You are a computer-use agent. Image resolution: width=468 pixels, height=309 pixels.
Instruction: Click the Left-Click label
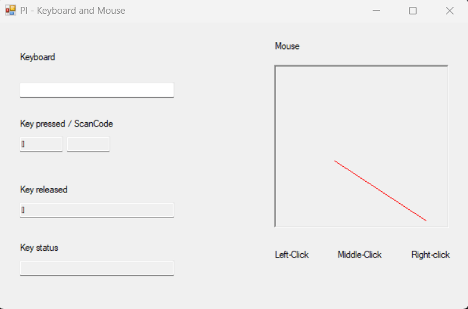click(292, 254)
